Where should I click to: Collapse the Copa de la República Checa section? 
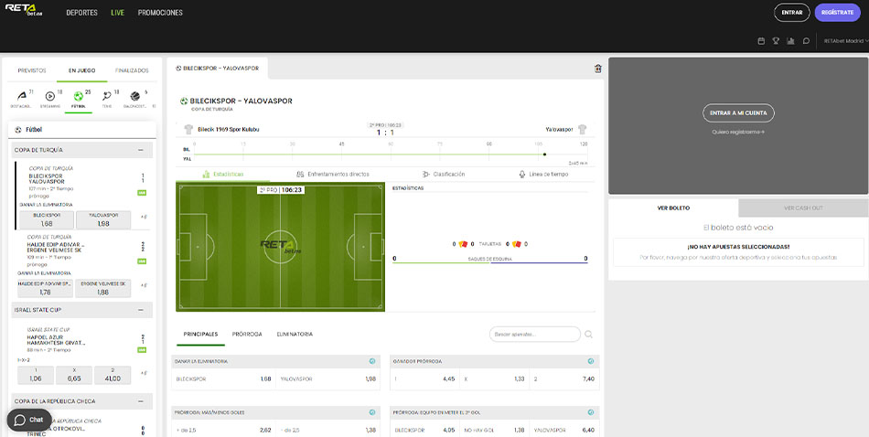(x=141, y=401)
